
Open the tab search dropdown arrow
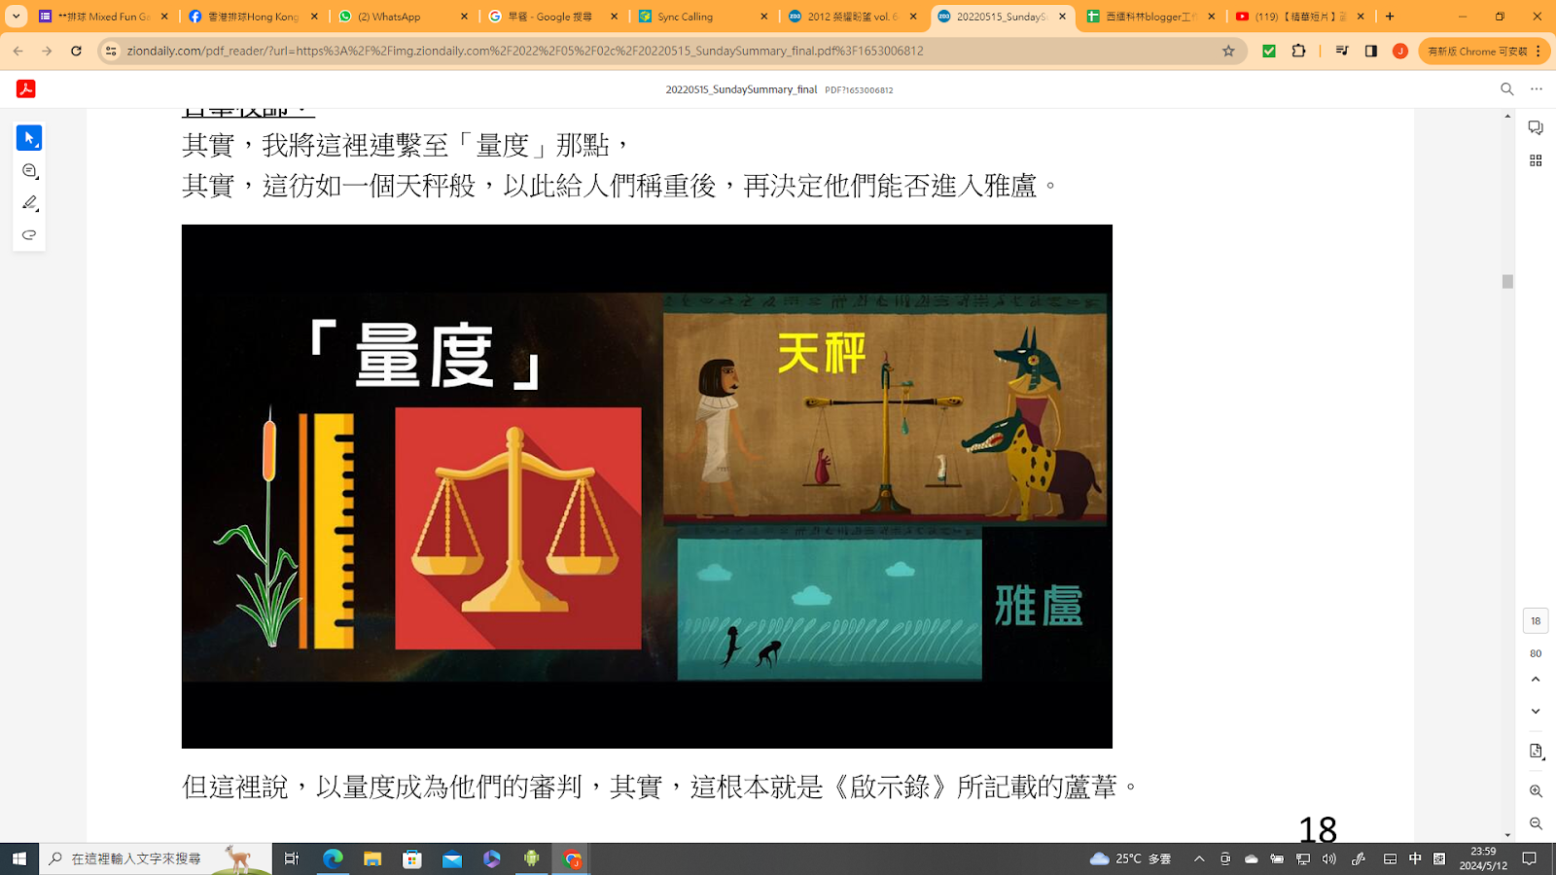[16, 17]
